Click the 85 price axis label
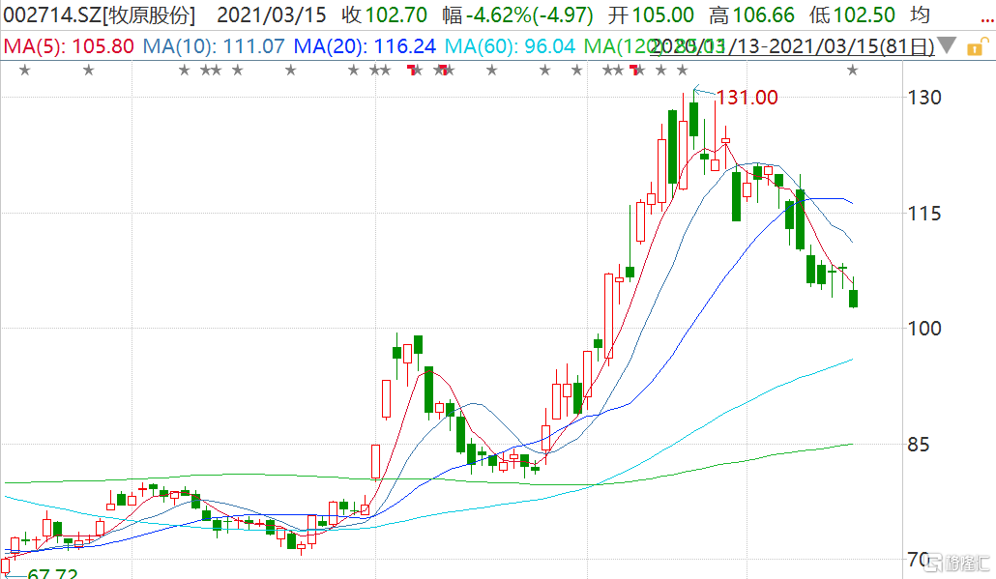The image size is (996, 579). [919, 445]
